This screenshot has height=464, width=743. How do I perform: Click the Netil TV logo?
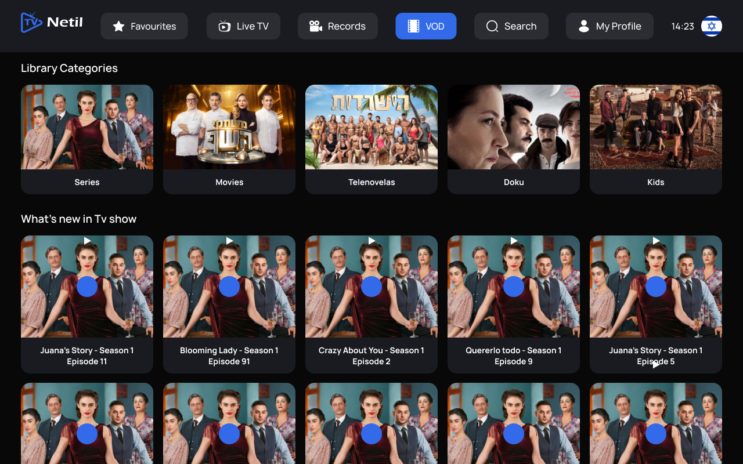click(52, 23)
